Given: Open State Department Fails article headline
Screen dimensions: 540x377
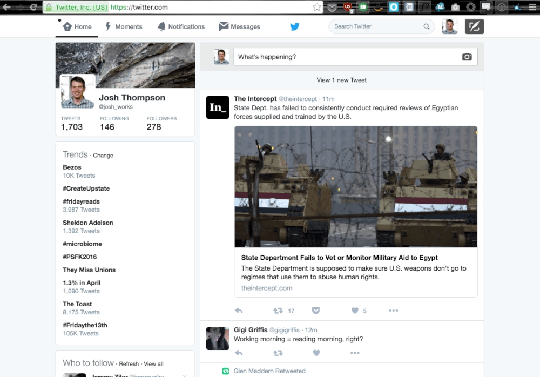Looking at the screenshot, I should click(339, 258).
